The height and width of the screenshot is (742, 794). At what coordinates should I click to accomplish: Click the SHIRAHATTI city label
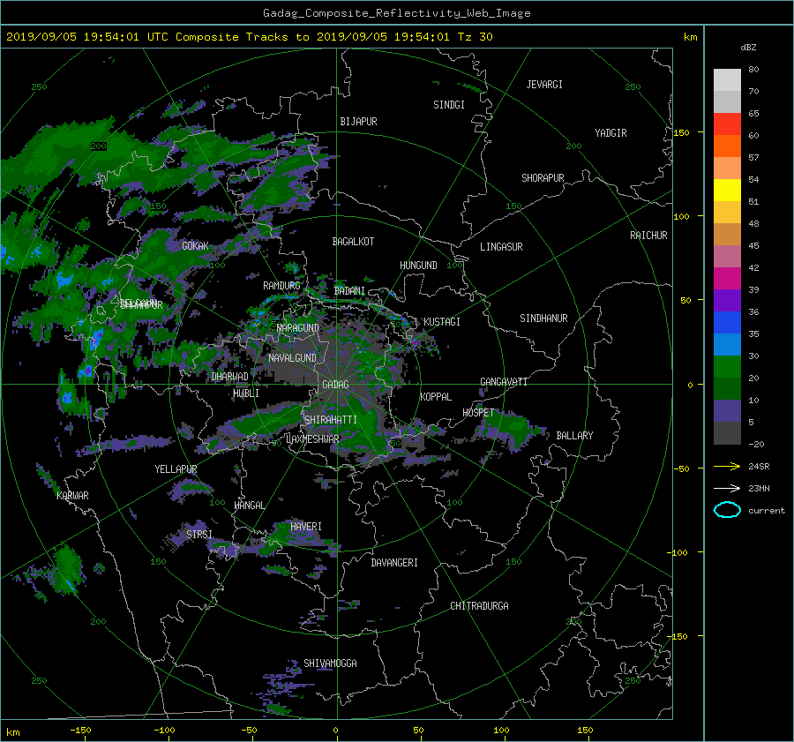pyautogui.click(x=331, y=420)
